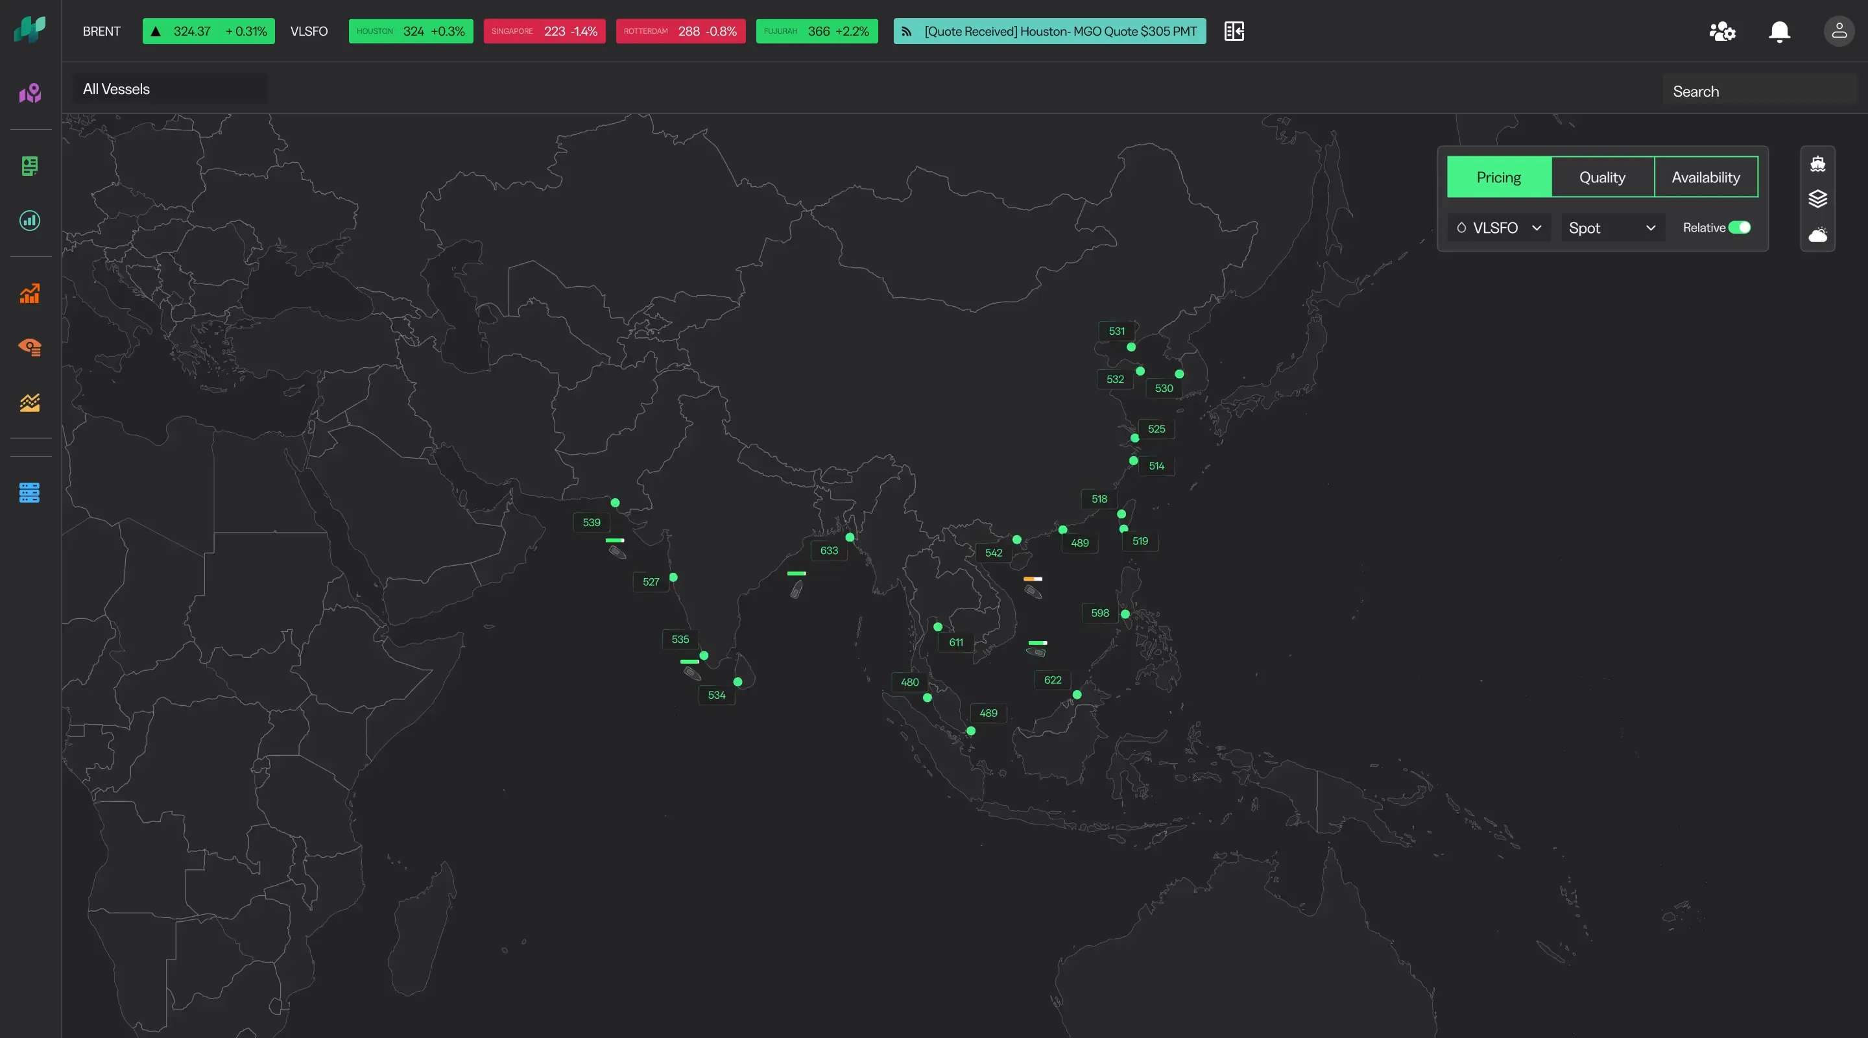Open the circular bar chart analytics icon

(x=30, y=221)
